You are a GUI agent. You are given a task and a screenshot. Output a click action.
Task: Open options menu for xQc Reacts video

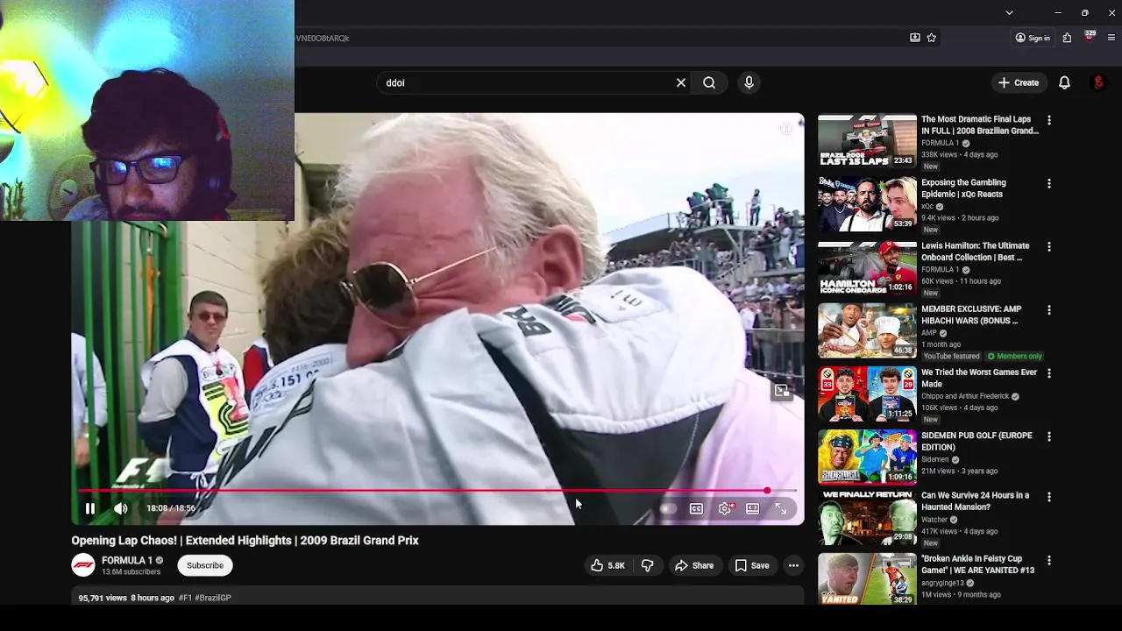(1048, 183)
